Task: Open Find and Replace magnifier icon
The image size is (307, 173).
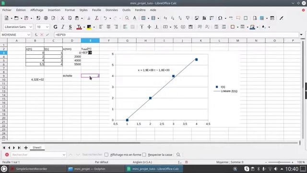Action: click(127, 18)
